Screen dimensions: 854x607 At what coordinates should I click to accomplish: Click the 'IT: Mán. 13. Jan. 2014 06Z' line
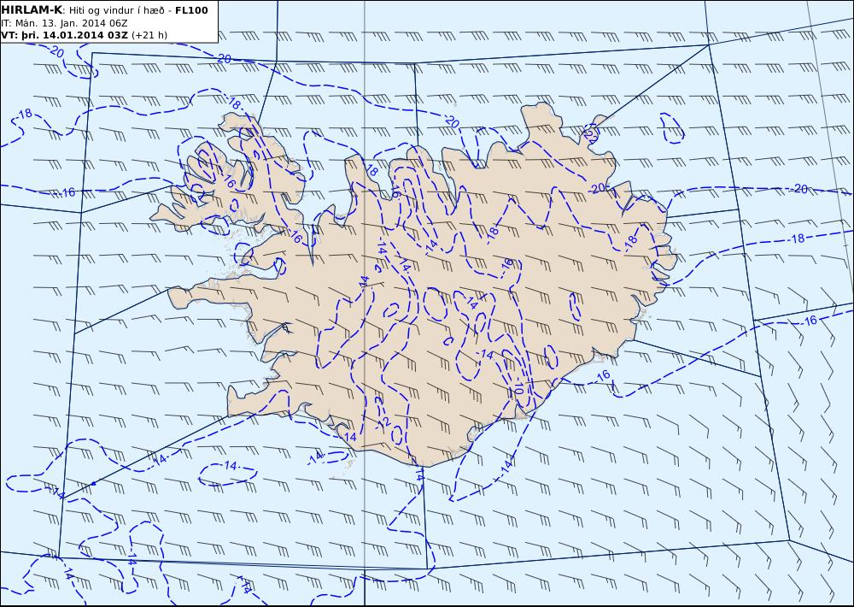coord(64,23)
